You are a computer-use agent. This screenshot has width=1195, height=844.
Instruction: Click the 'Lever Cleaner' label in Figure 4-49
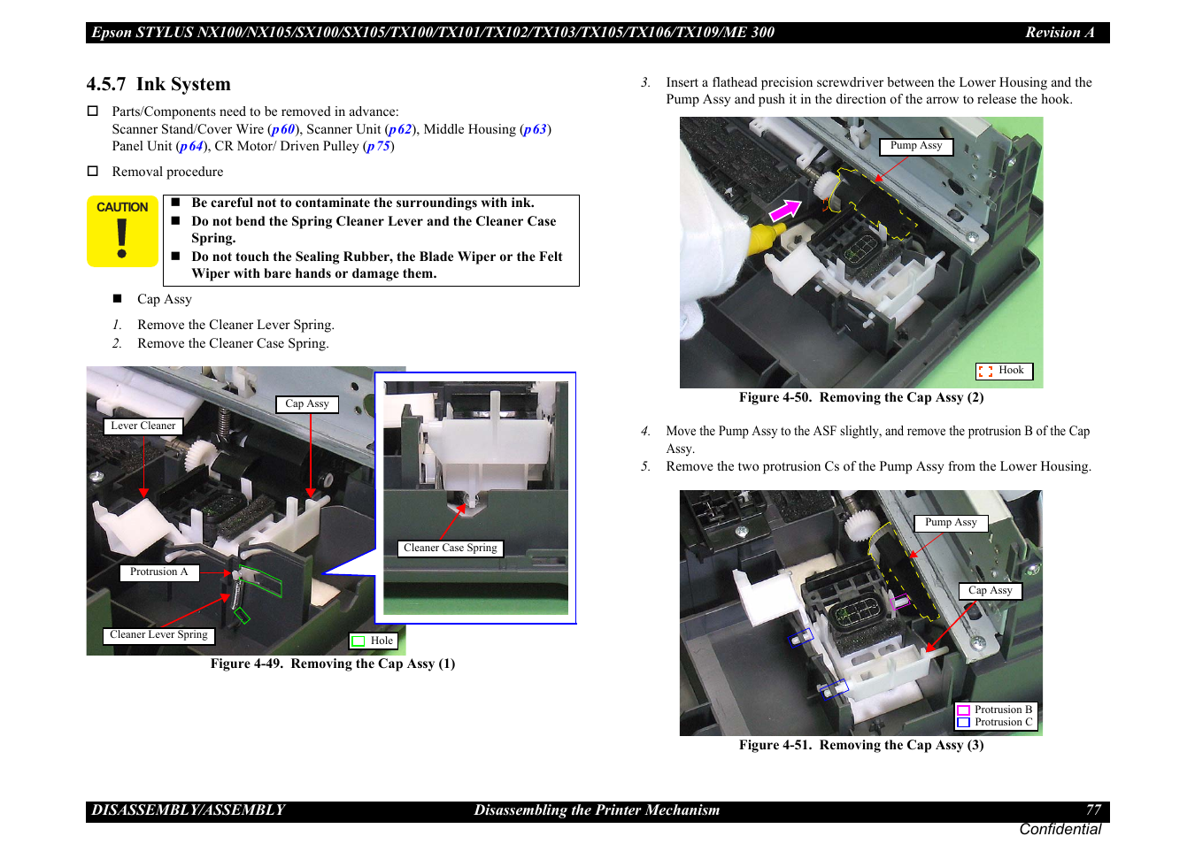(143, 426)
